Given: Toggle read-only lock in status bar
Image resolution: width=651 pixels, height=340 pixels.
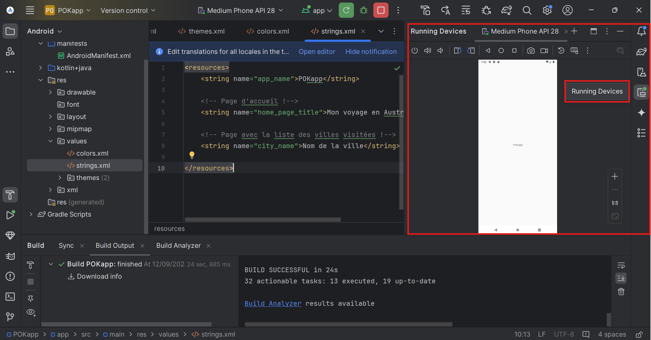Looking at the screenshot, I should [x=639, y=335].
